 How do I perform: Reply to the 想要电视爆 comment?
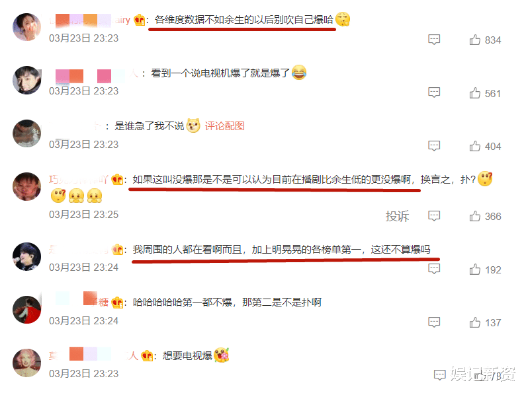click(439, 375)
